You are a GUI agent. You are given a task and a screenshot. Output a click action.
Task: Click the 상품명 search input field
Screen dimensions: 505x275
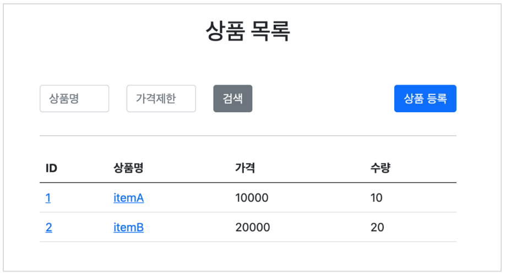(74, 98)
